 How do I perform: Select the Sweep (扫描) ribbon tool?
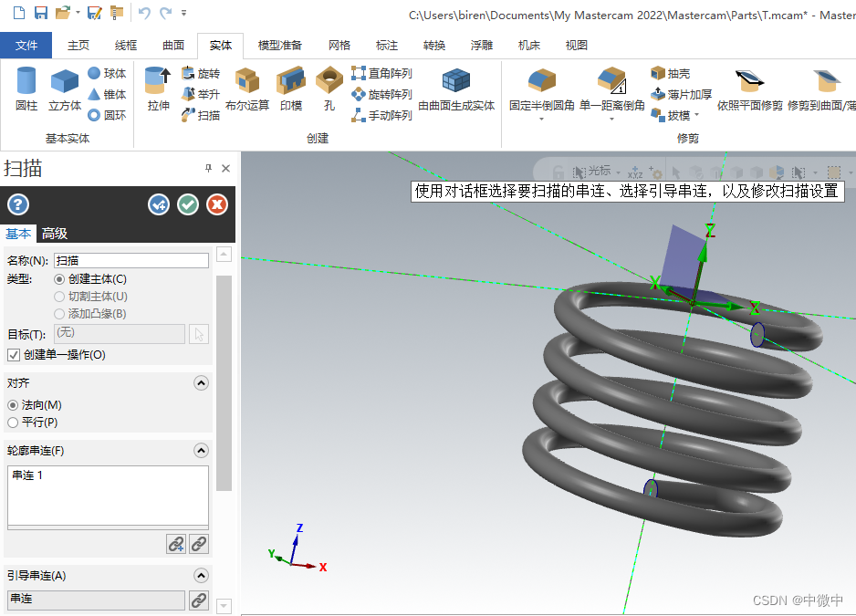[201, 115]
